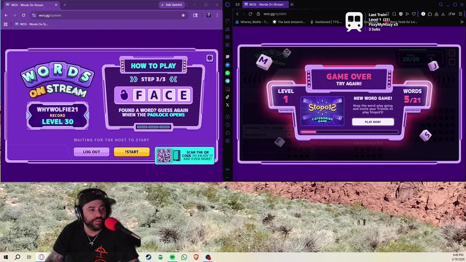
Task: Open Chrome media/tab search toolbar icon
Action: coord(196,15)
